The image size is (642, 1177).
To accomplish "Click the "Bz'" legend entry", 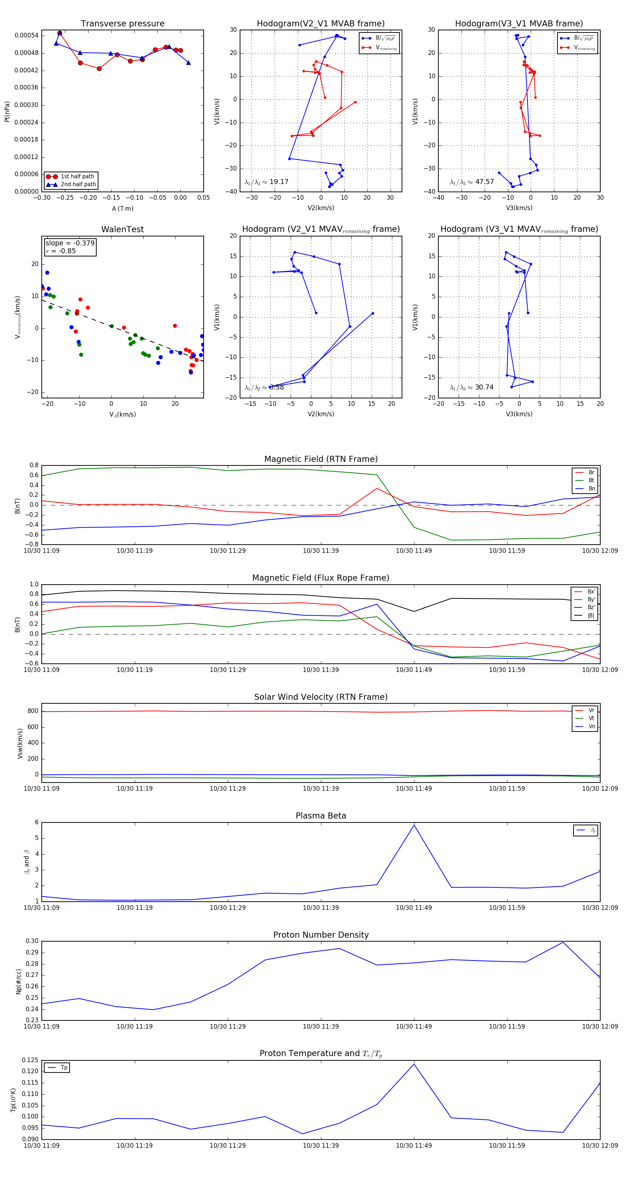I will (585, 608).
